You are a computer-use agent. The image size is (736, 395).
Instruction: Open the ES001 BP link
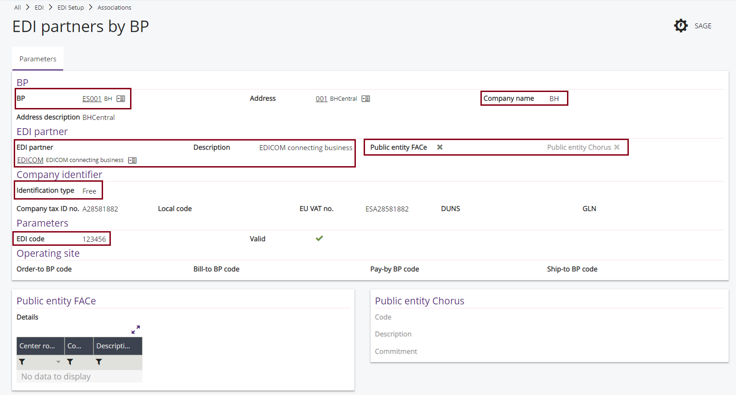tap(92, 99)
